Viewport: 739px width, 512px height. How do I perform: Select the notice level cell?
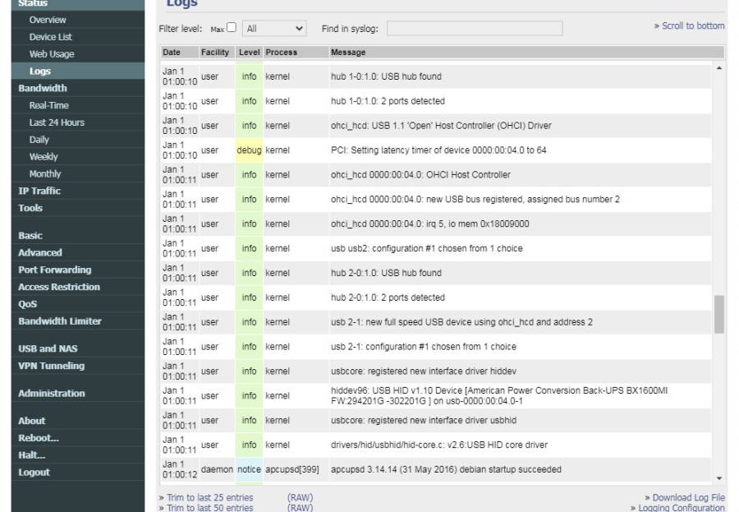[249, 469]
